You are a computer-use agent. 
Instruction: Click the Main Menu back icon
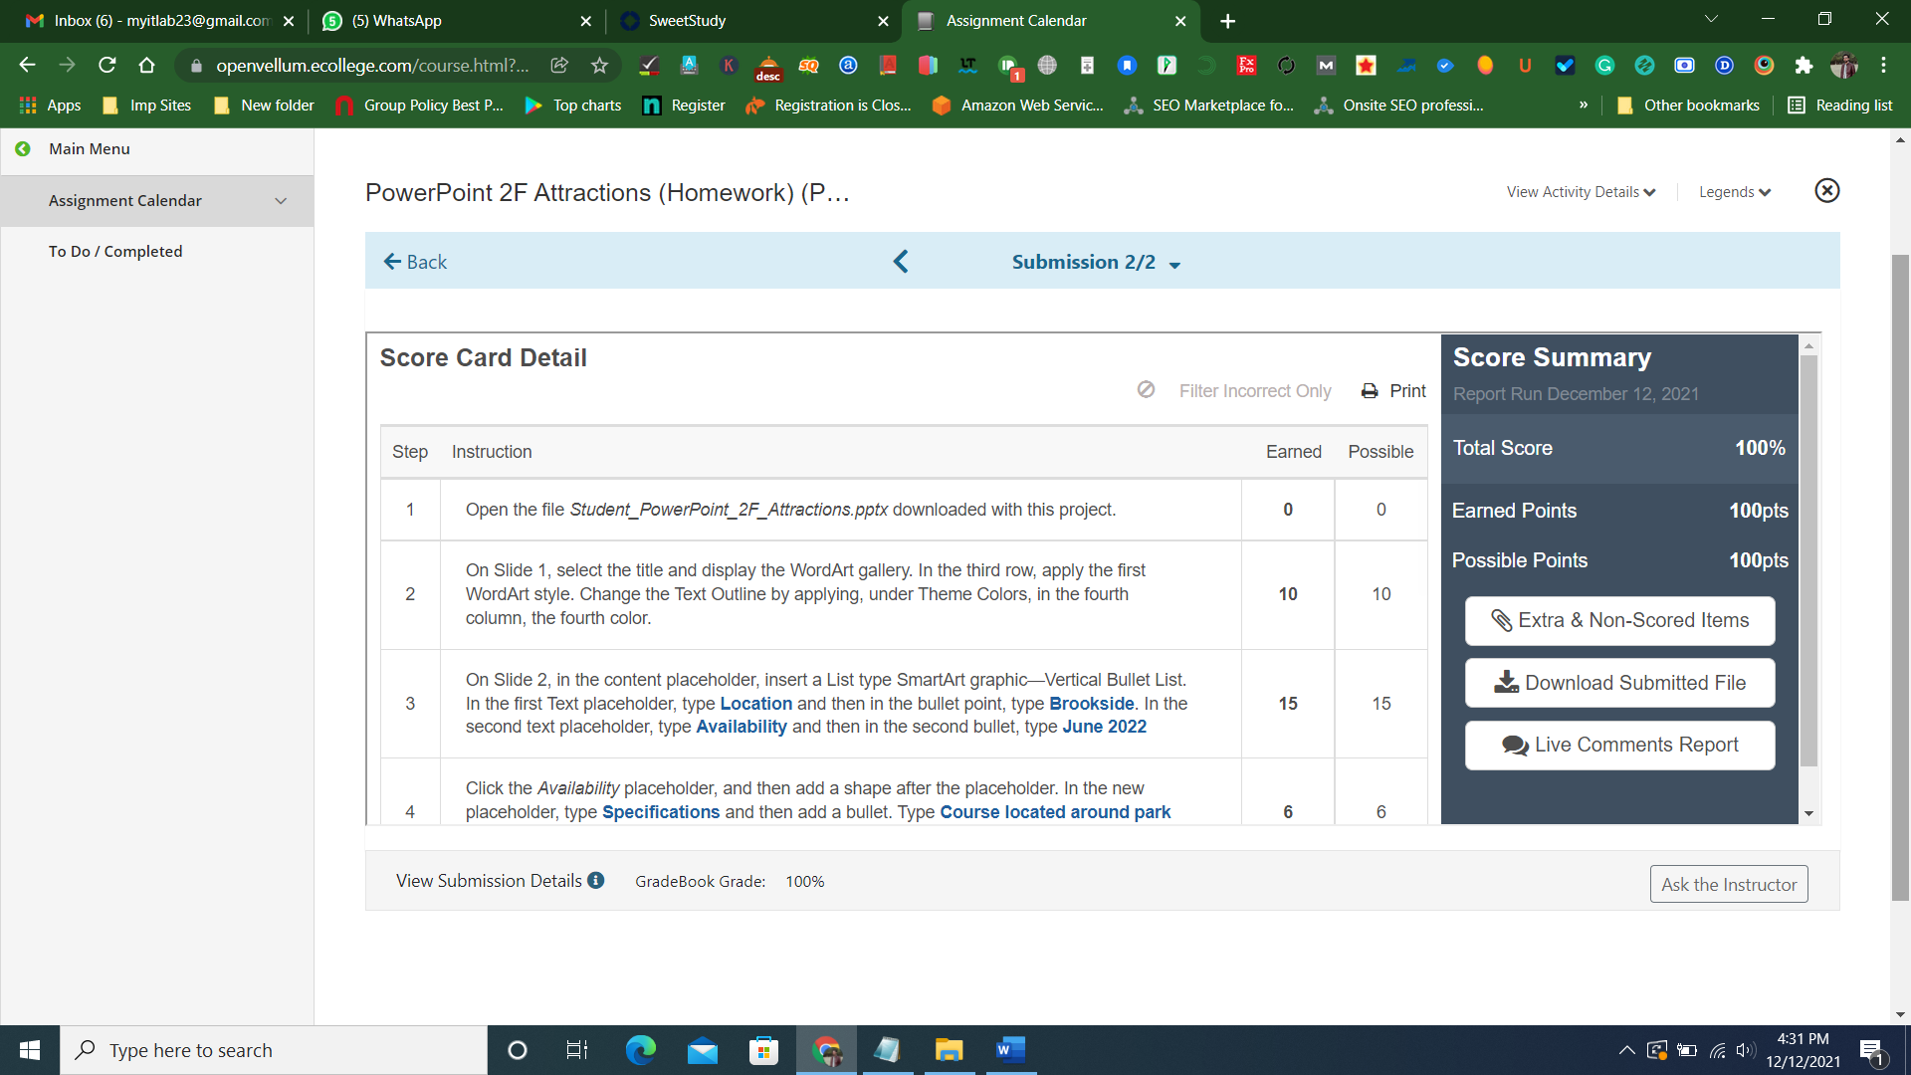point(23,148)
